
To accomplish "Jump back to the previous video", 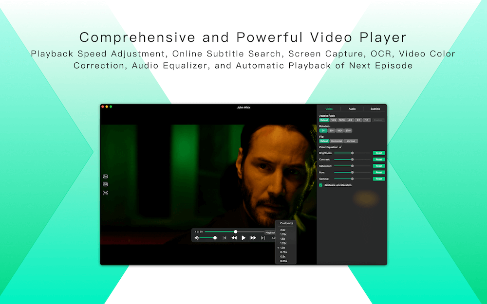I will coord(224,238).
